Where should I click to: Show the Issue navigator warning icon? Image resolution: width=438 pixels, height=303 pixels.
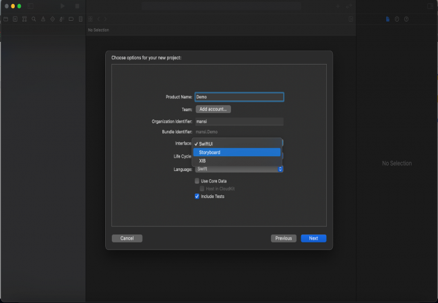point(43,19)
